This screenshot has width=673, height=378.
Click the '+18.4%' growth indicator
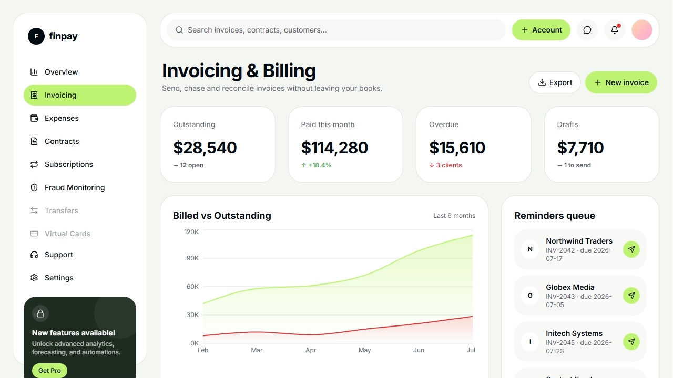point(316,165)
